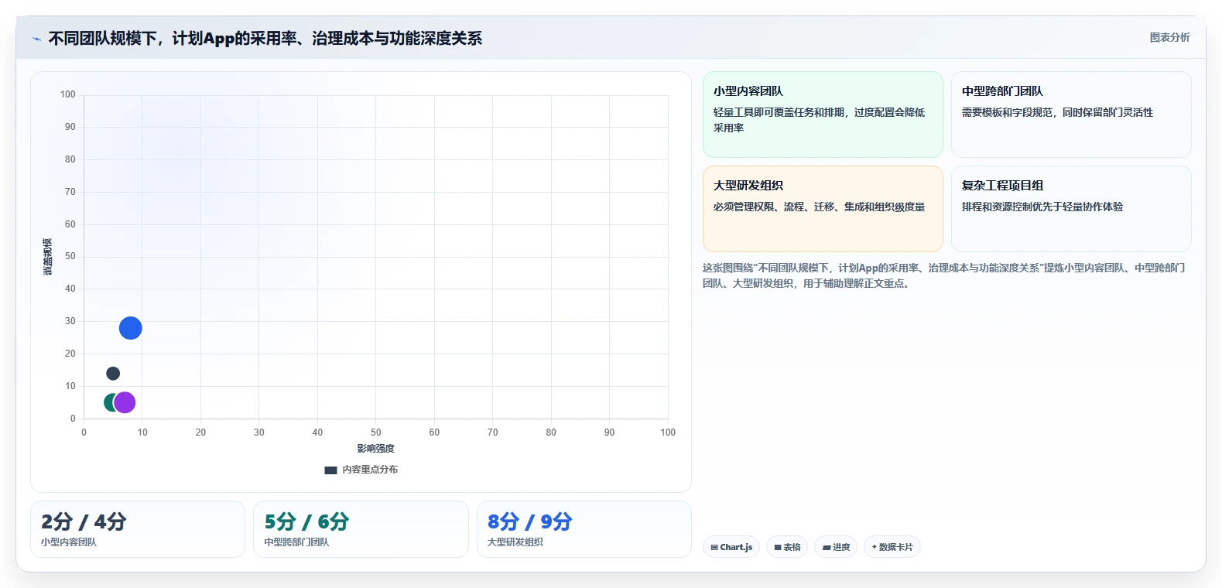Click the 图表分析 label in the header
1222x588 pixels.
click(1169, 37)
